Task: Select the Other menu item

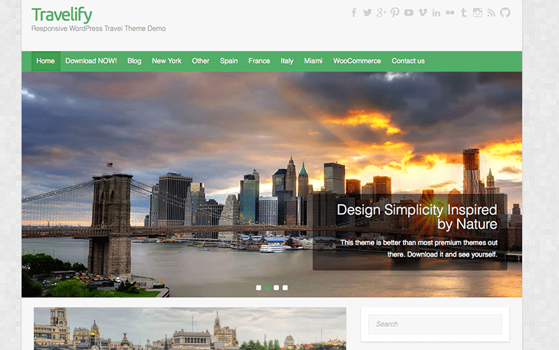Action: point(201,61)
